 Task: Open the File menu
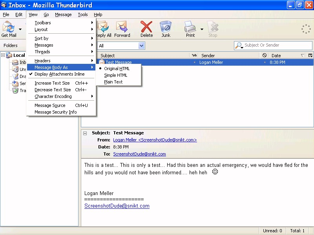tap(6, 14)
